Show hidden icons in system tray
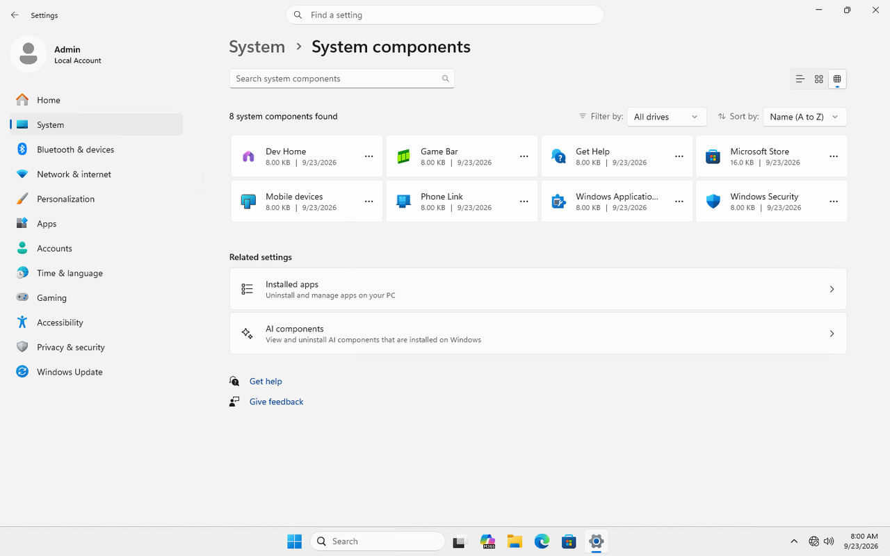 (x=794, y=541)
